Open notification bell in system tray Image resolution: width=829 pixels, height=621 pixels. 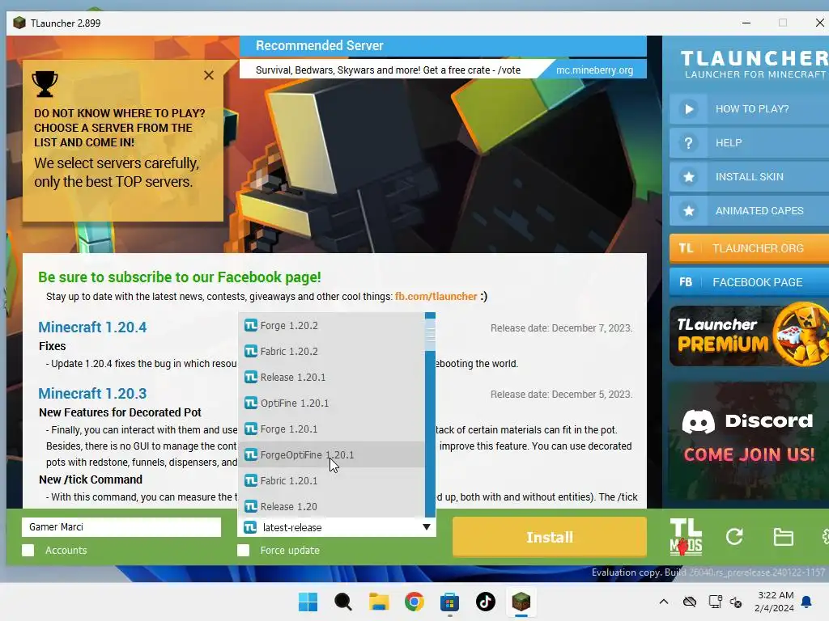tap(806, 602)
